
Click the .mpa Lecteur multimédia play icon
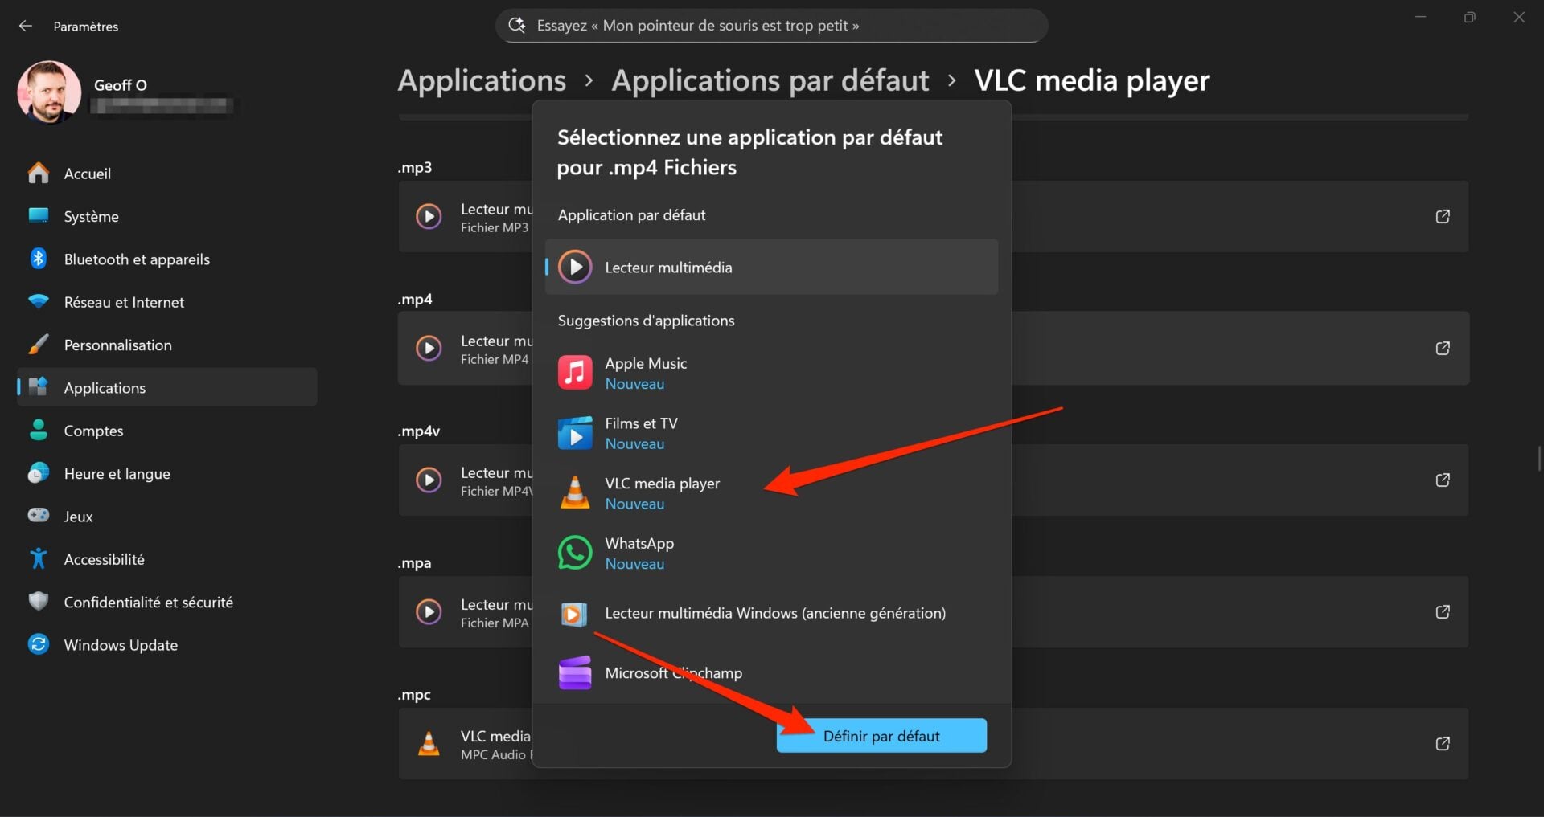coord(429,611)
